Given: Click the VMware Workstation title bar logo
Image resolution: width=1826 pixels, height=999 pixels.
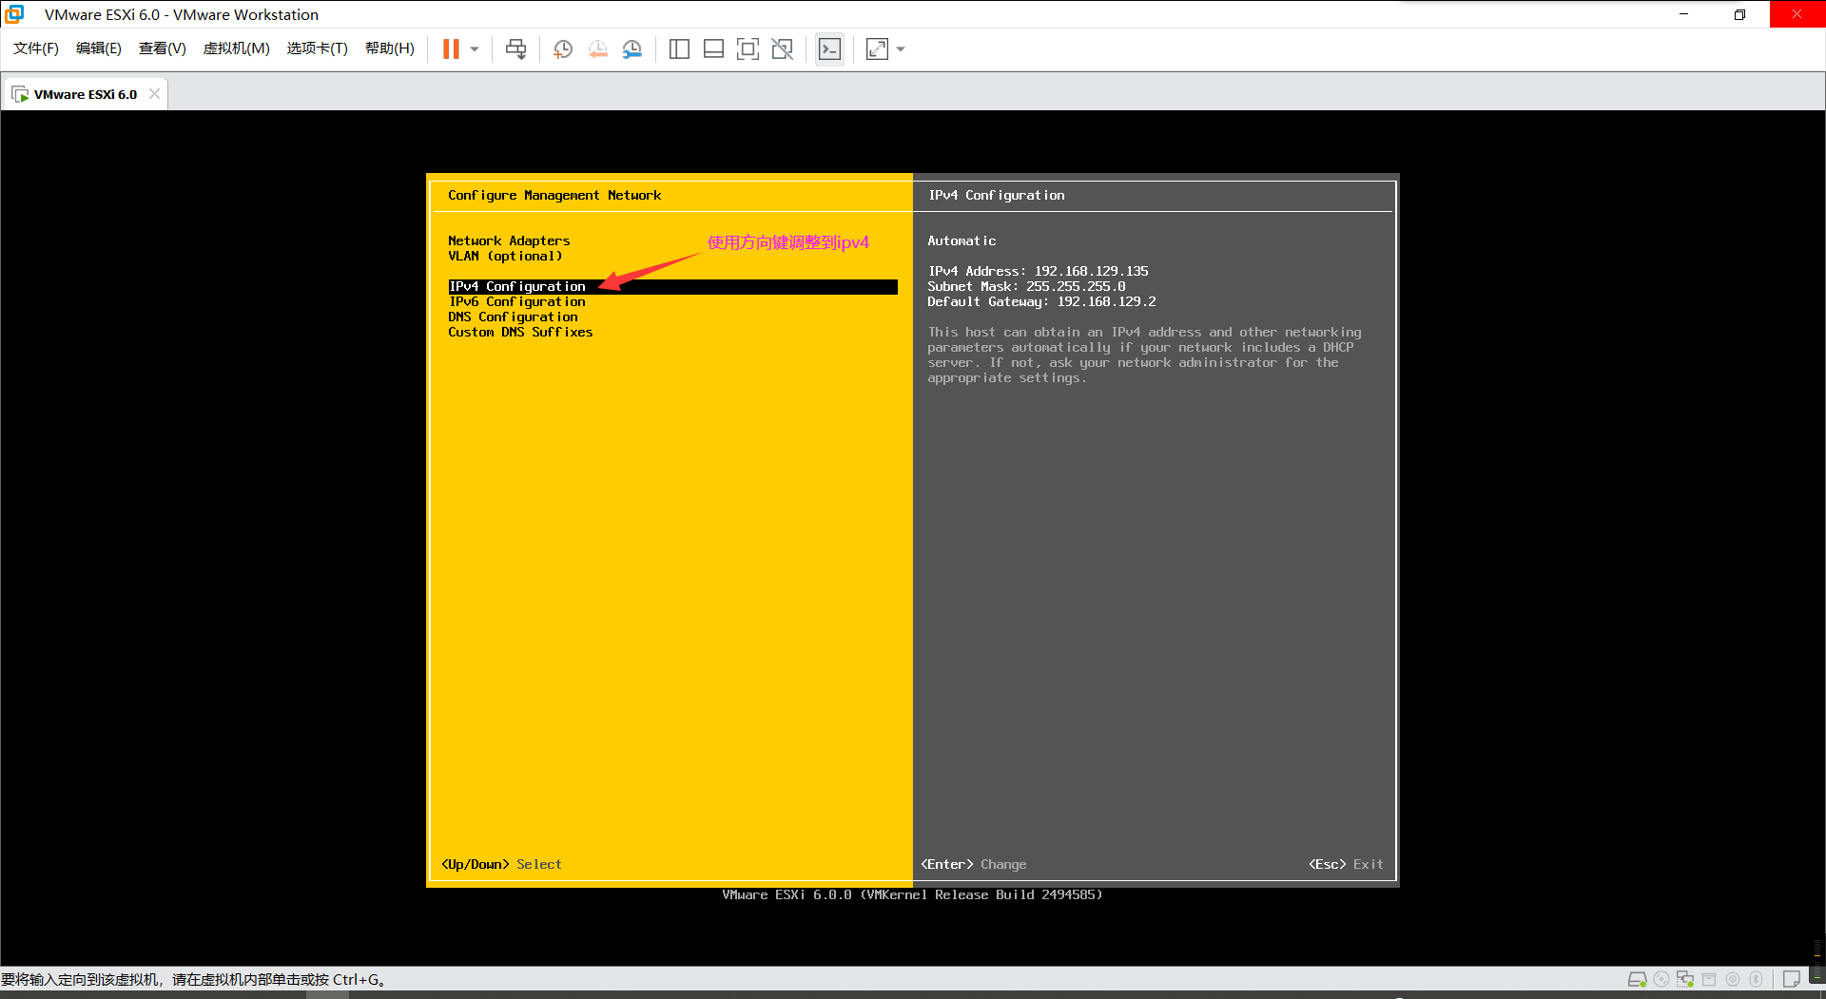Looking at the screenshot, I should coord(15,14).
